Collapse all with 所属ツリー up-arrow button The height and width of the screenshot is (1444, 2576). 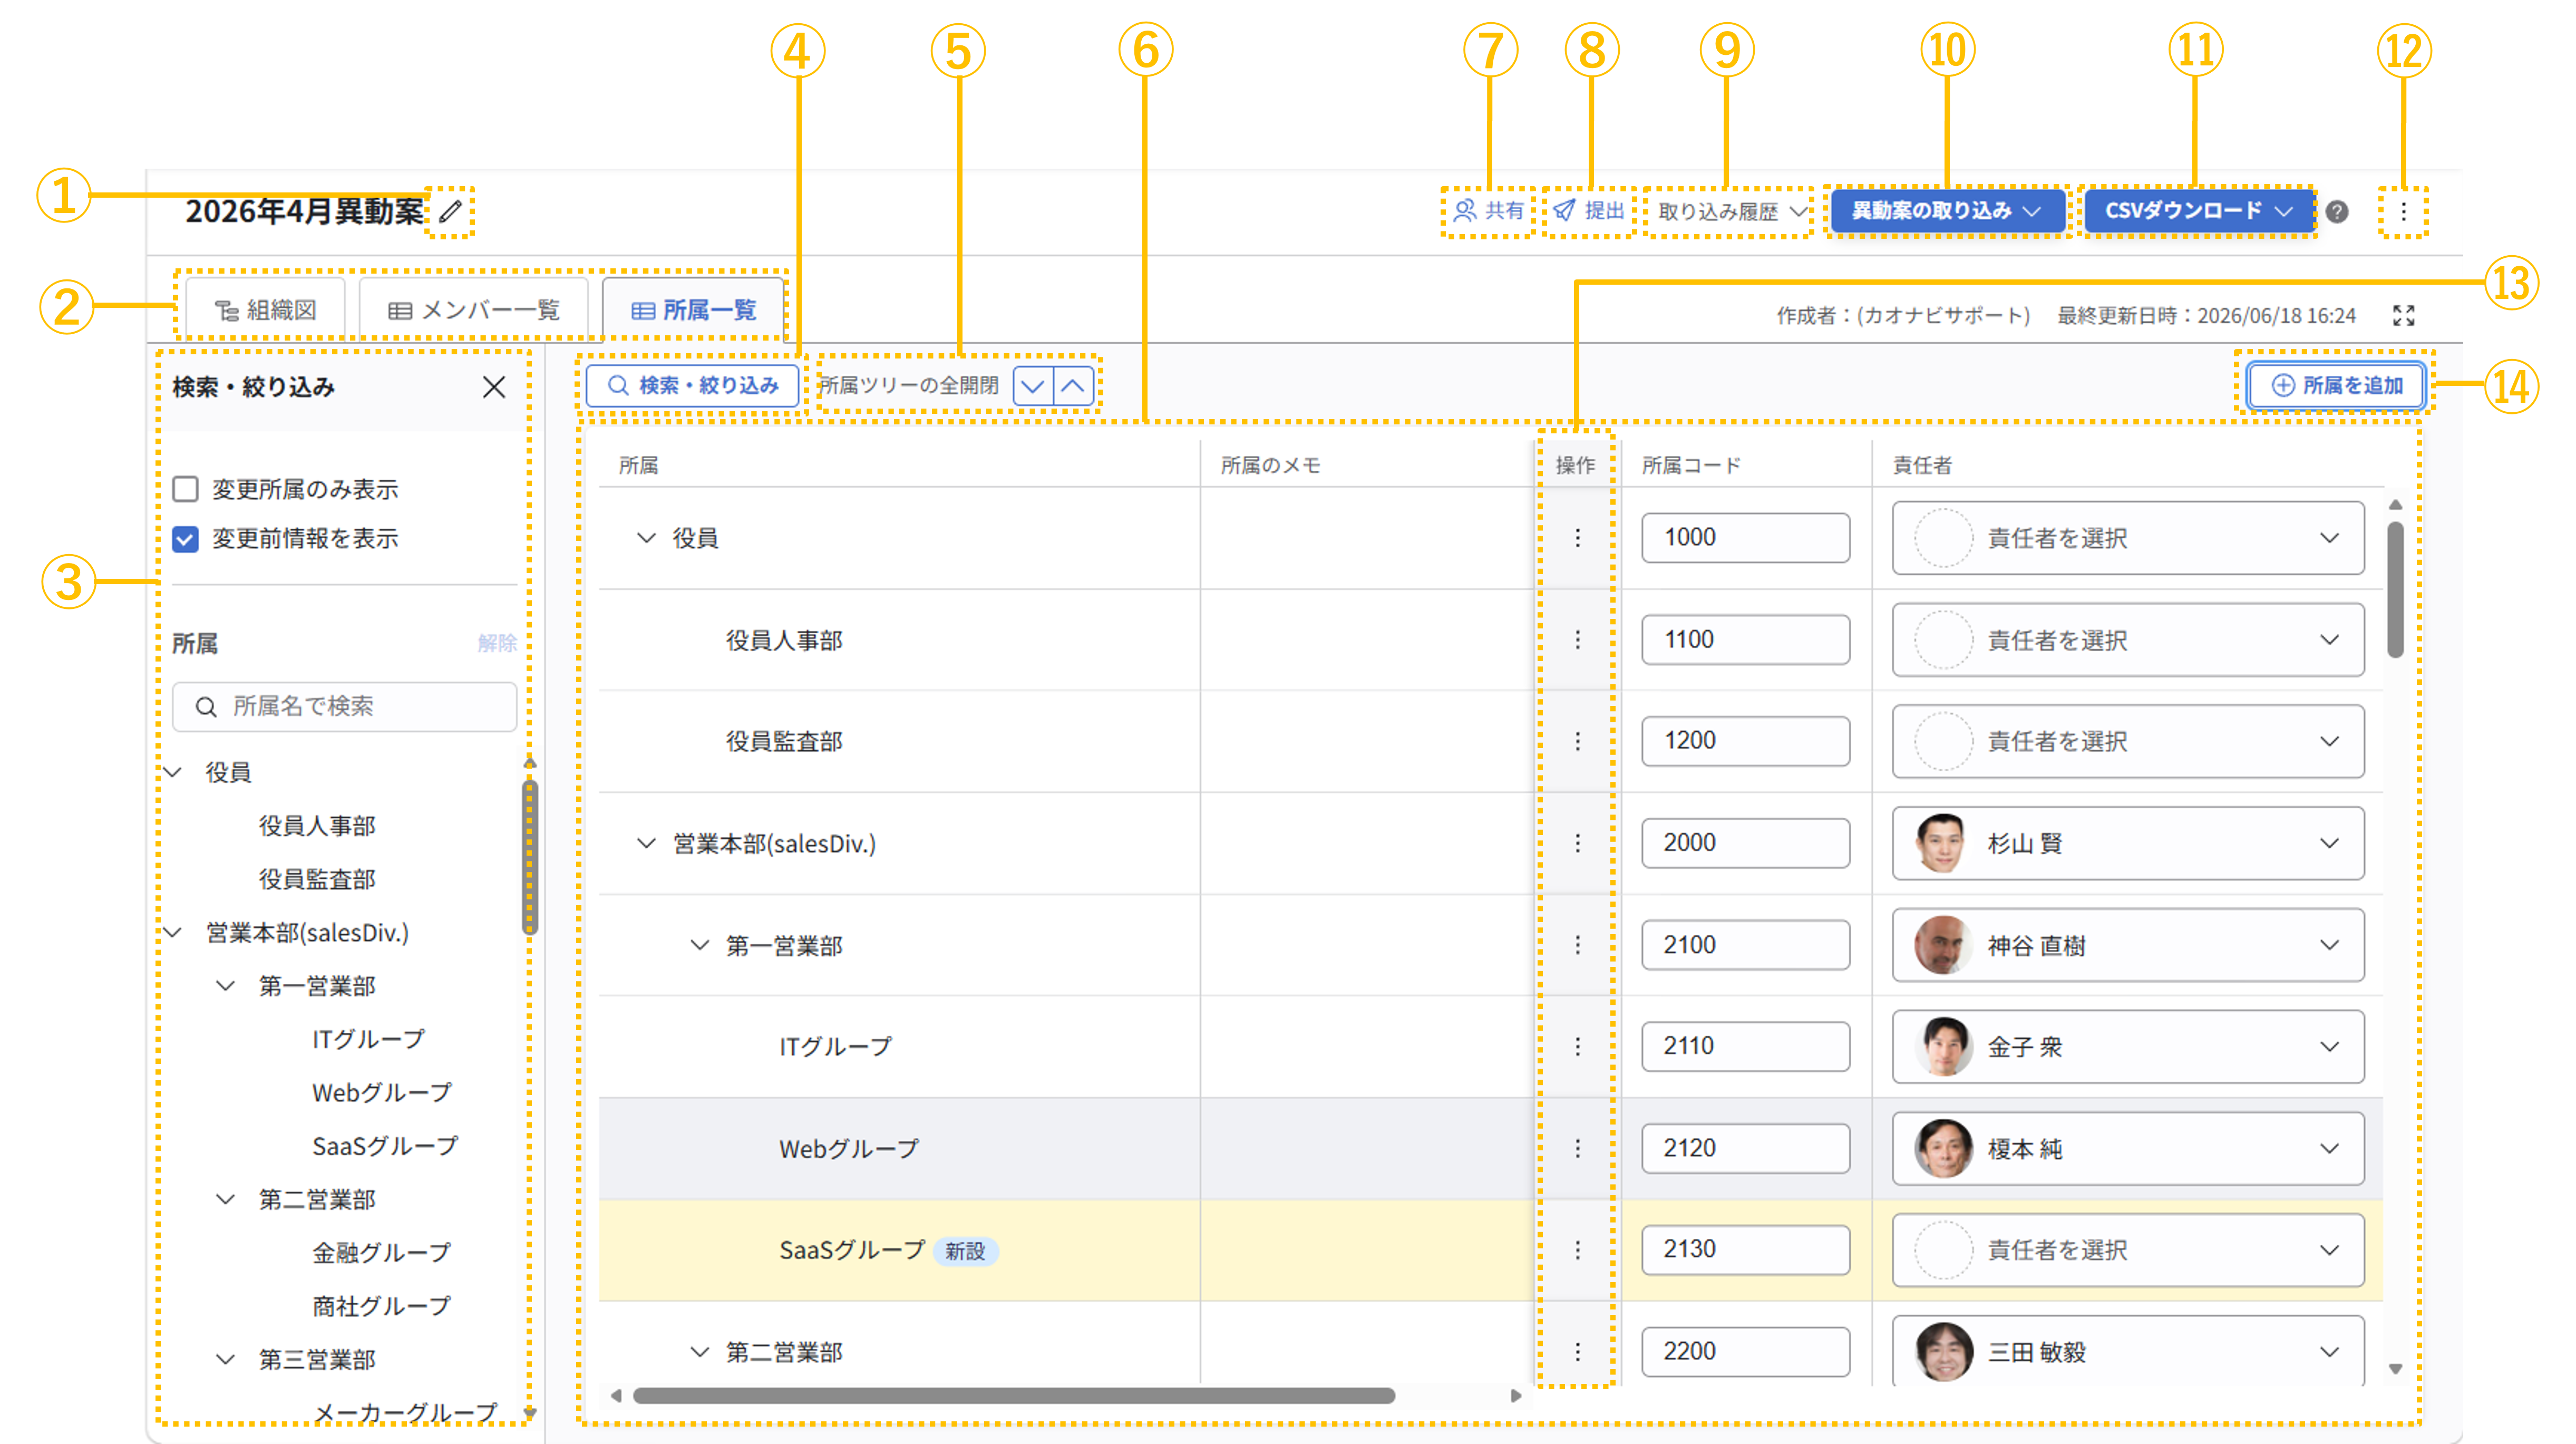point(1073,385)
